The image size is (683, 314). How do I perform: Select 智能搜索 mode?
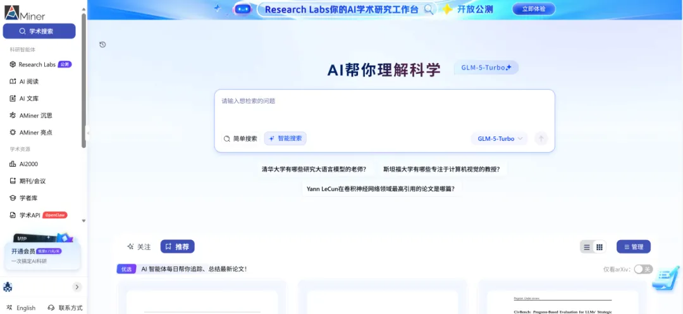click(285, 138)
